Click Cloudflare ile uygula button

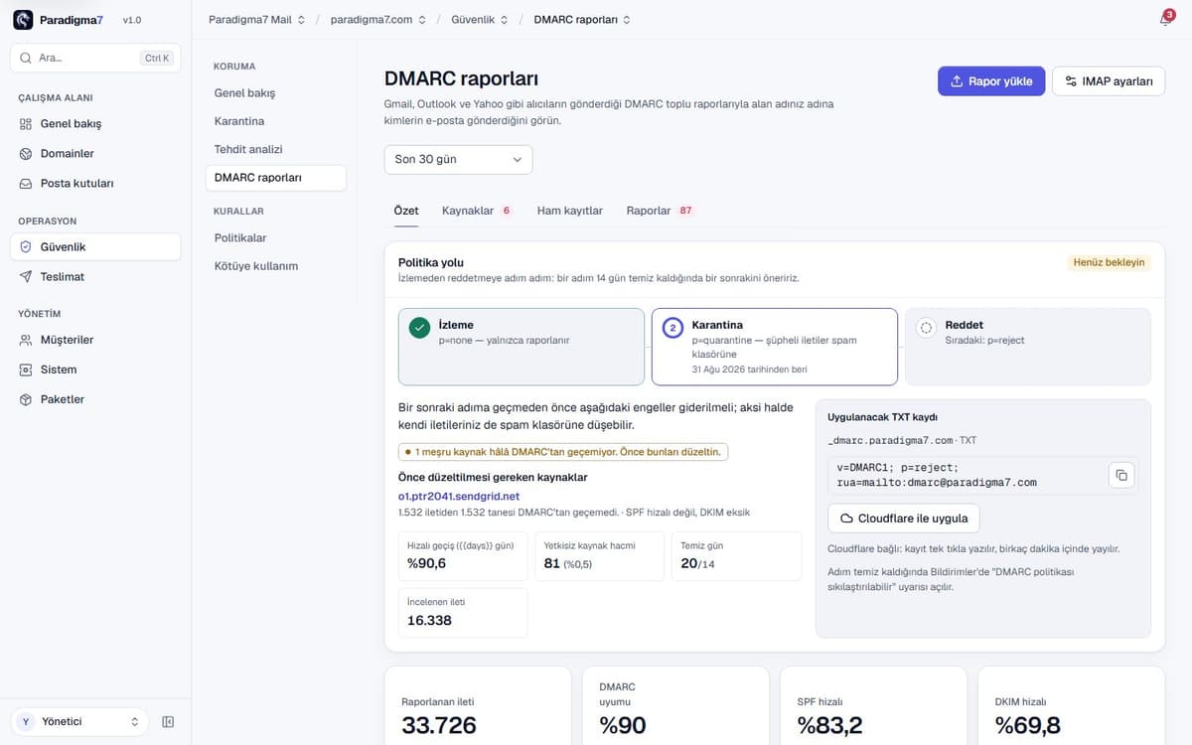click(904, 519)
